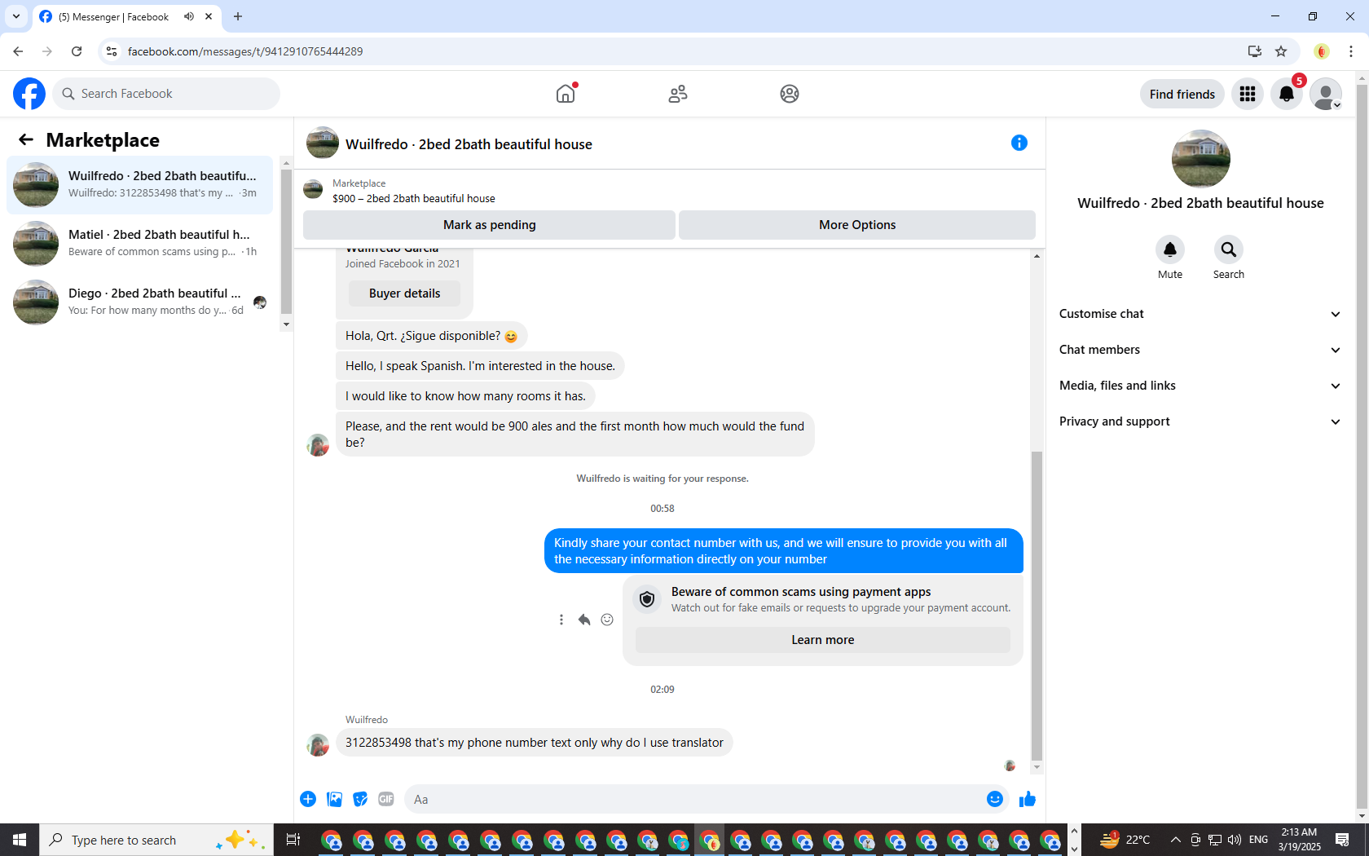
Task: Go back to previous page in browser
Action: pos(18,51)
